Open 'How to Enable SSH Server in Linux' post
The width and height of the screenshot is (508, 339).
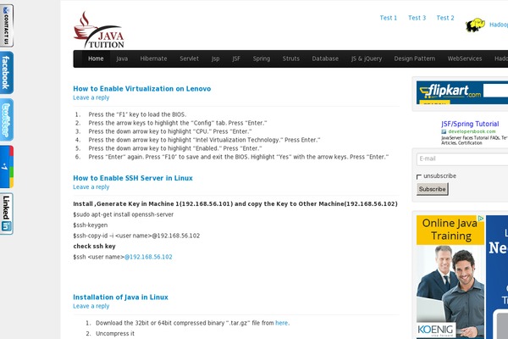pyautogui.click(x=133, y=178)
